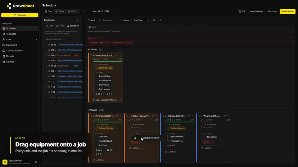Click Send Later
Screen dimensions: 298x167
click(272, 11)
